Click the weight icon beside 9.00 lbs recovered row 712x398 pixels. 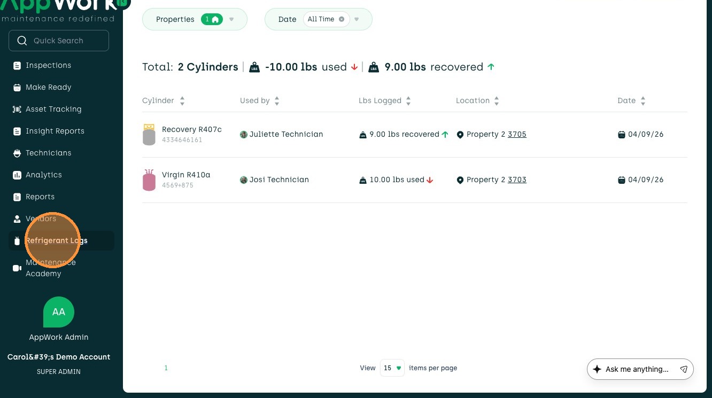(363, 135)
